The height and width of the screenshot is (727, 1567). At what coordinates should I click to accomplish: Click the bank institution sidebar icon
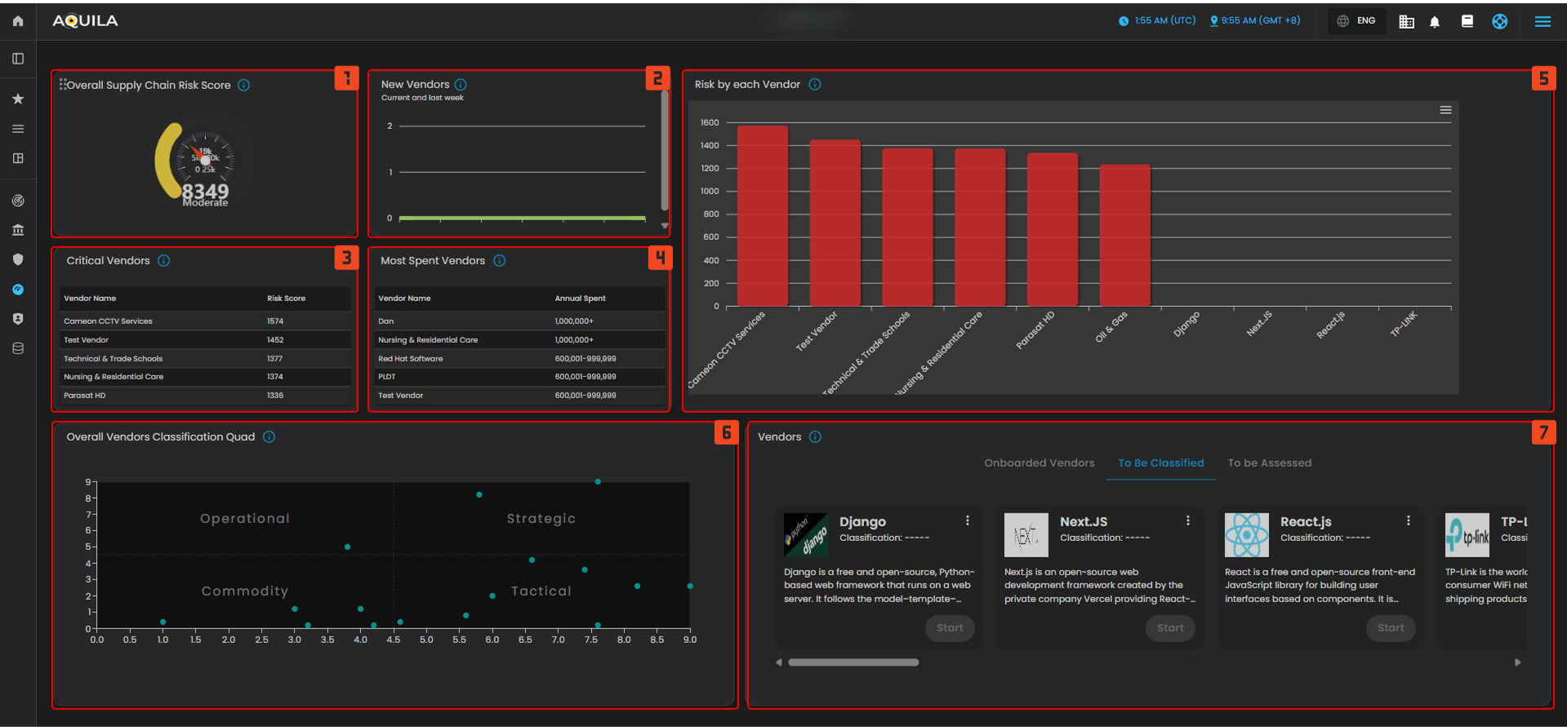pos(18,230)
